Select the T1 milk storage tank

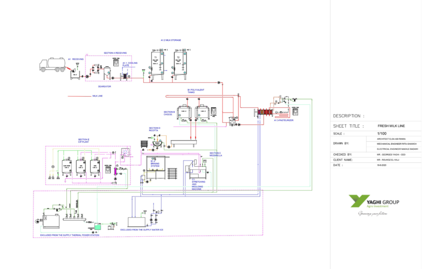(156, 63)
